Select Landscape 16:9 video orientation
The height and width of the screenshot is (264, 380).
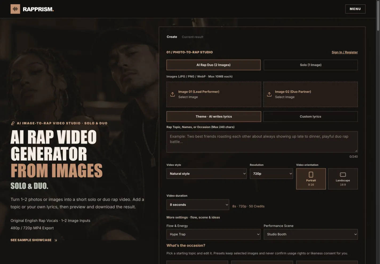[x=343, y=179]
